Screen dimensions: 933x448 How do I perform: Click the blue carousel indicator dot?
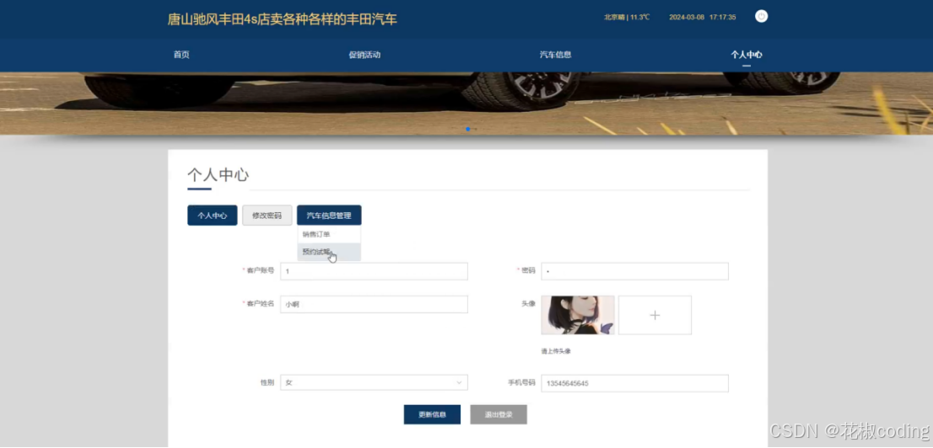(x=468, y=129)
